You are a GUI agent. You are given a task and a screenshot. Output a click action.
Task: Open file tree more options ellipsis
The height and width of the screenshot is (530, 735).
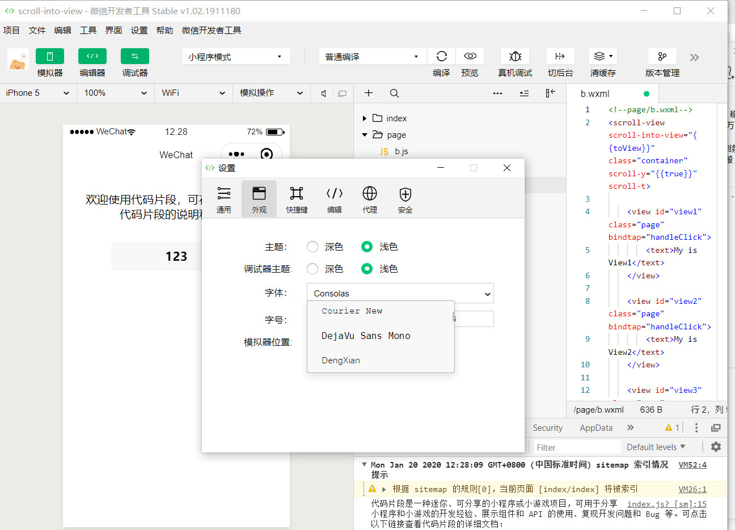[x=497, y=93]
